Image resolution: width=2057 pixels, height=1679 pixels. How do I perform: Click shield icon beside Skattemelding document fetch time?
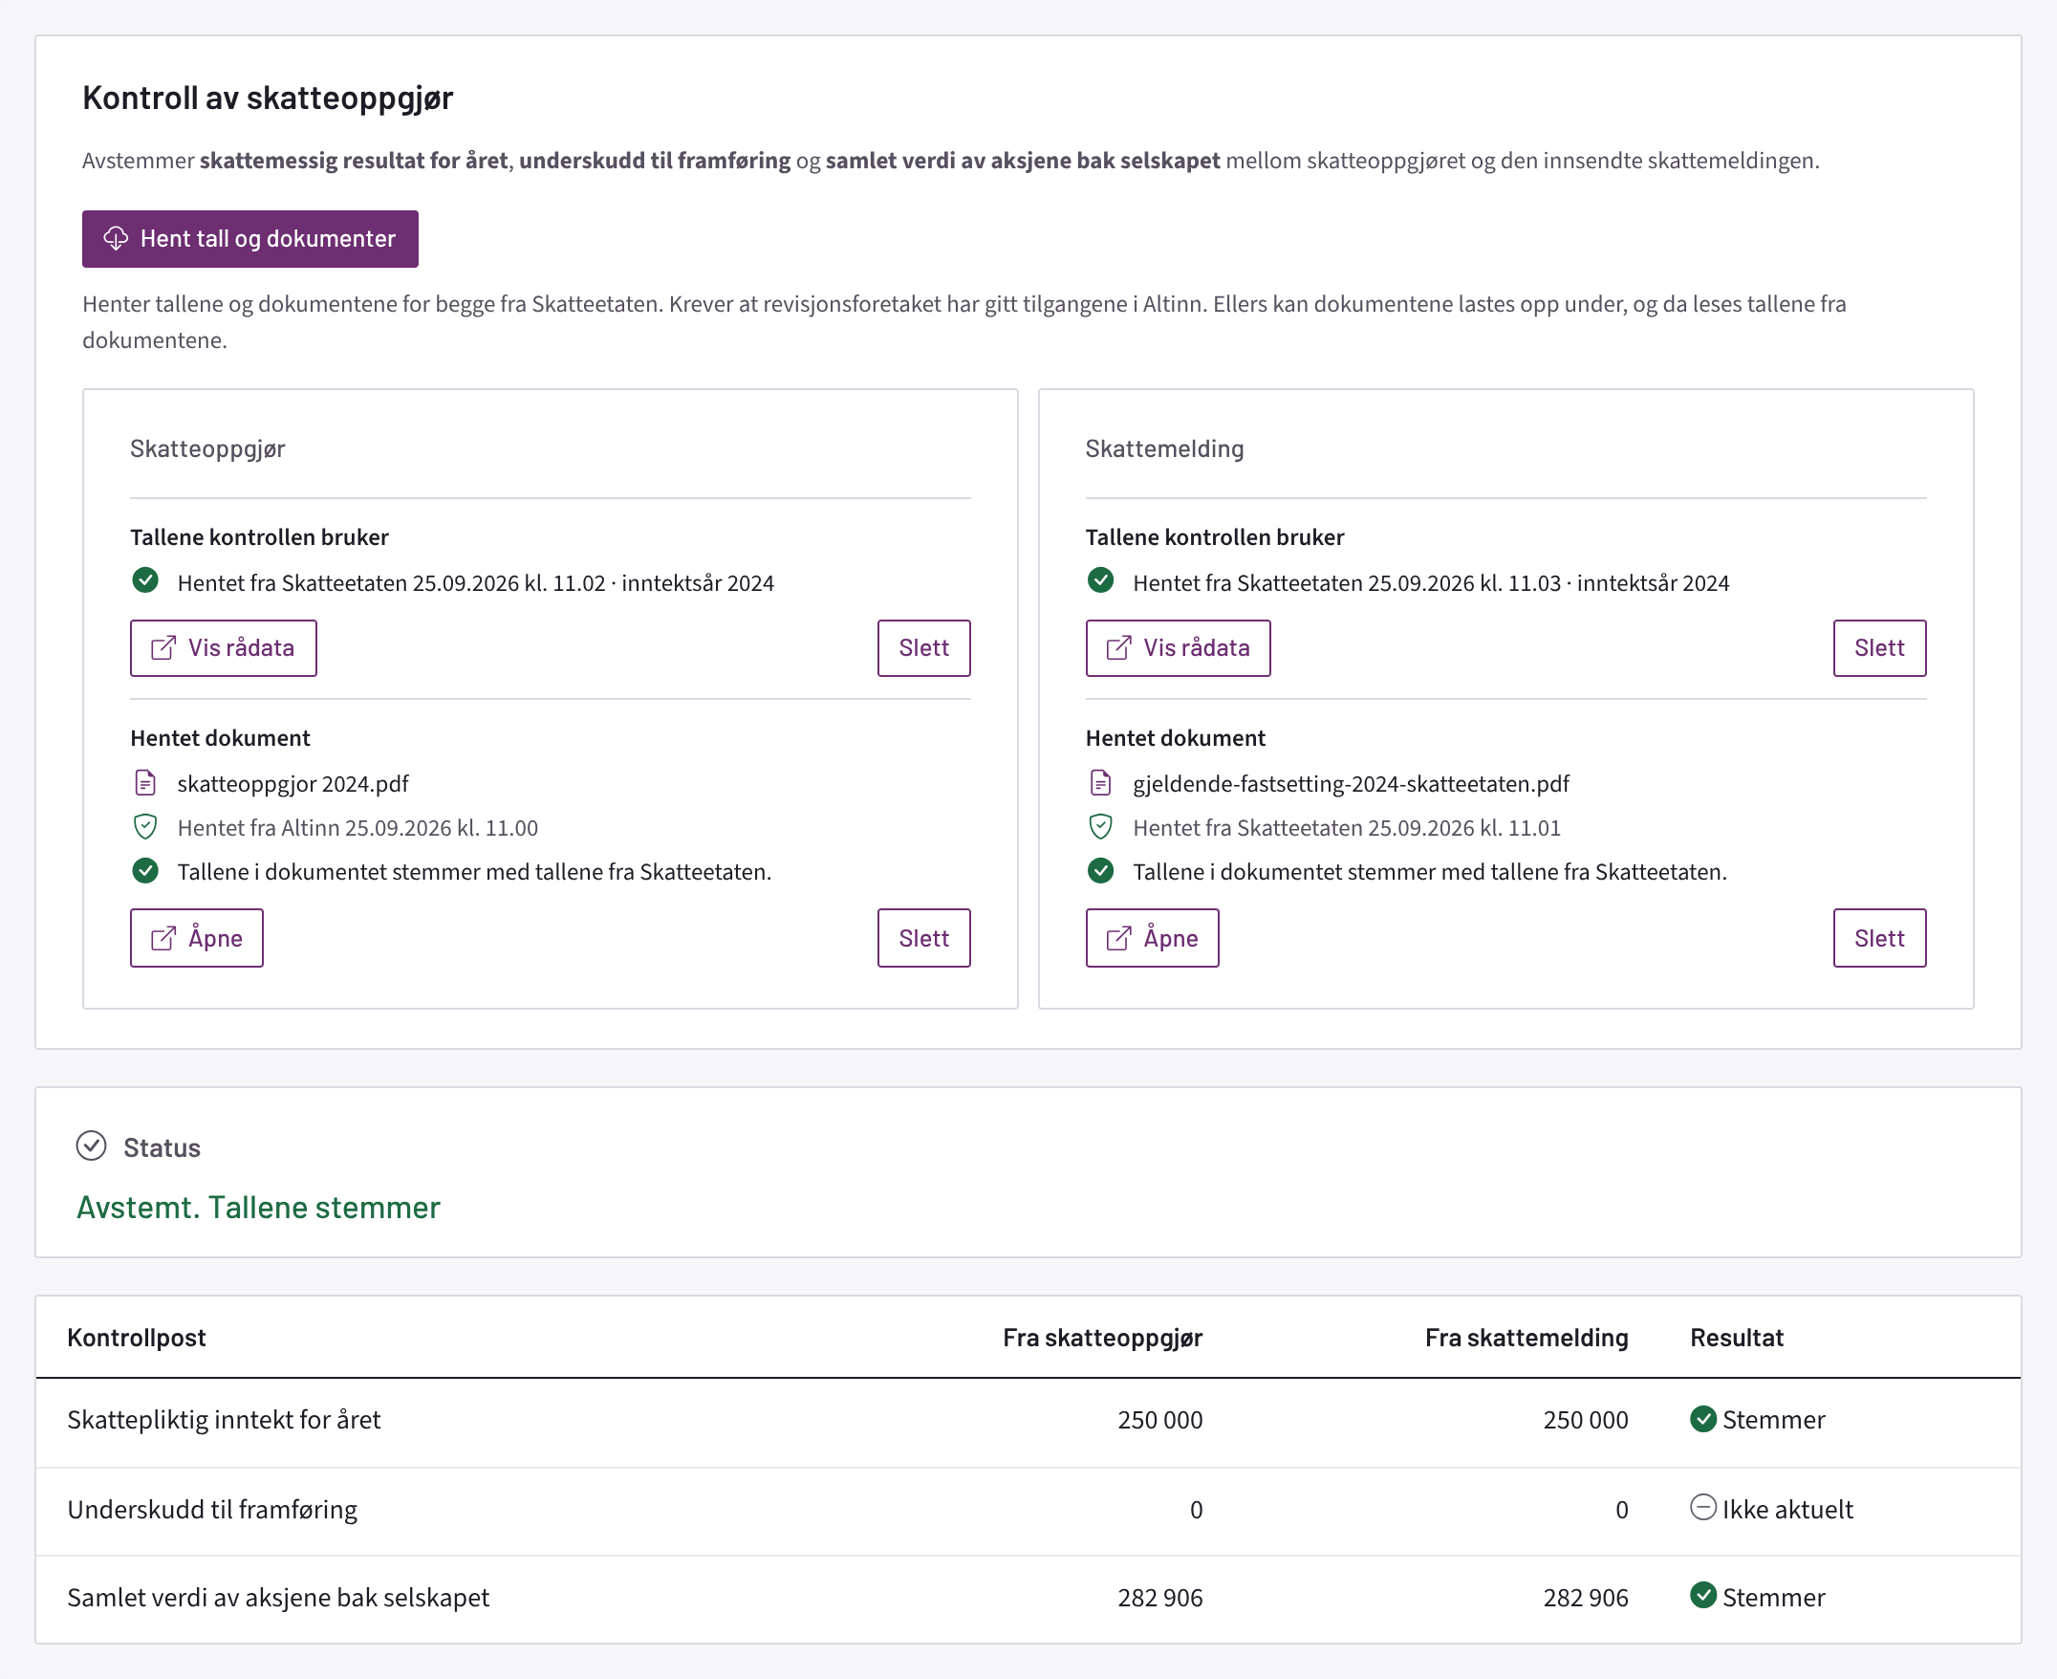1100,827
